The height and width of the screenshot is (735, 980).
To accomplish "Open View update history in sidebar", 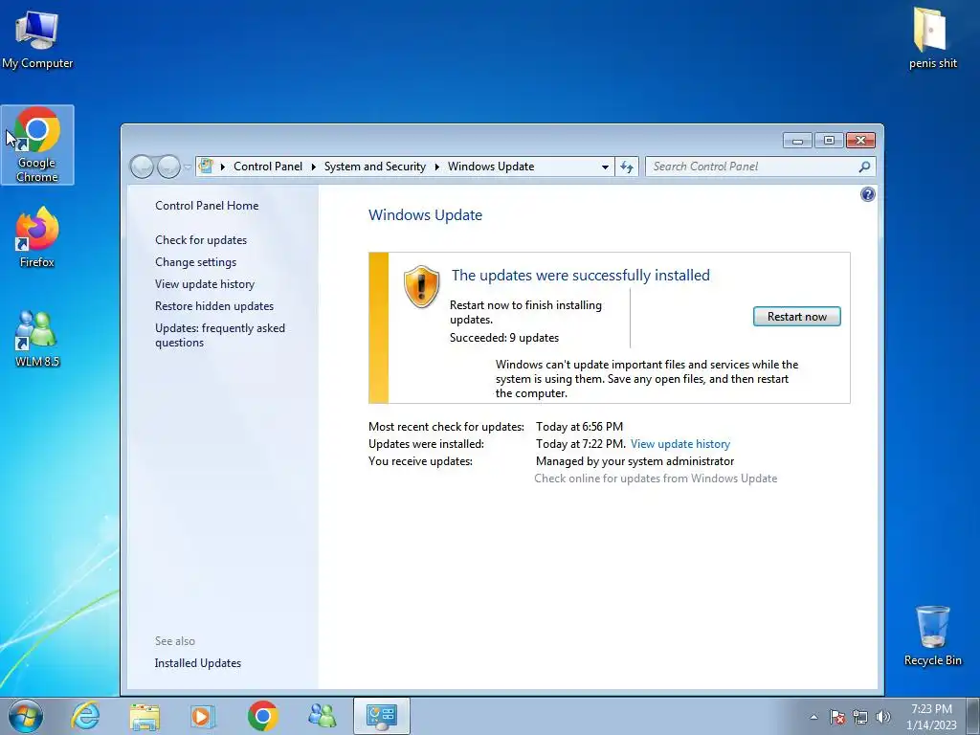I will tap(205, 283).
